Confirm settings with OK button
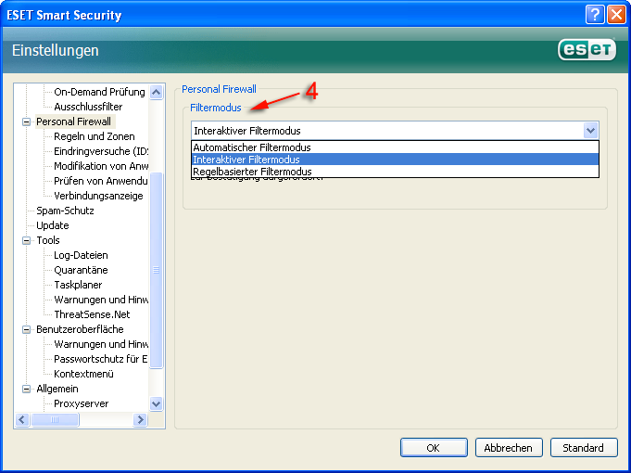 pos(434,448)
